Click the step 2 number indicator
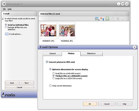The width and height of the screenshot is (139, 111). point(3,19)
